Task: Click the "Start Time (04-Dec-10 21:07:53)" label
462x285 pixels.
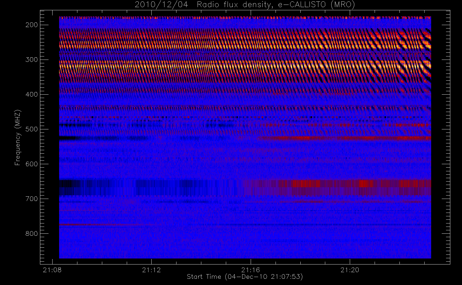Action: (245, 277)
